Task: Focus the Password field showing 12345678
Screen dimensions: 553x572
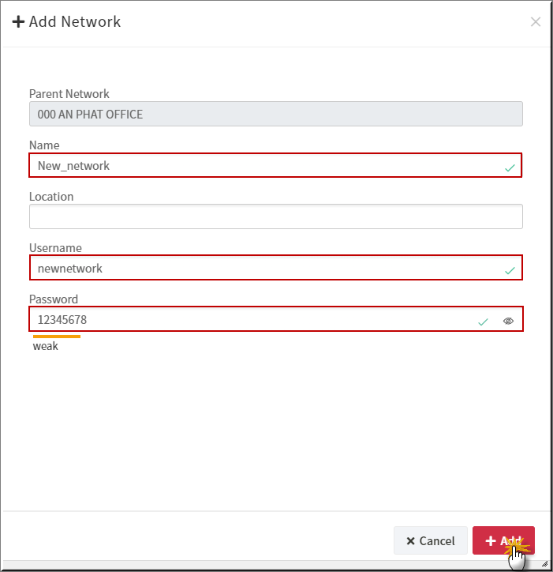Action: click(x=276, y=319)
